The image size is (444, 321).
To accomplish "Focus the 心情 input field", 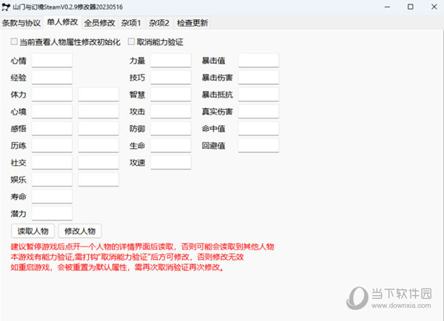I will (x=52, y=61).
